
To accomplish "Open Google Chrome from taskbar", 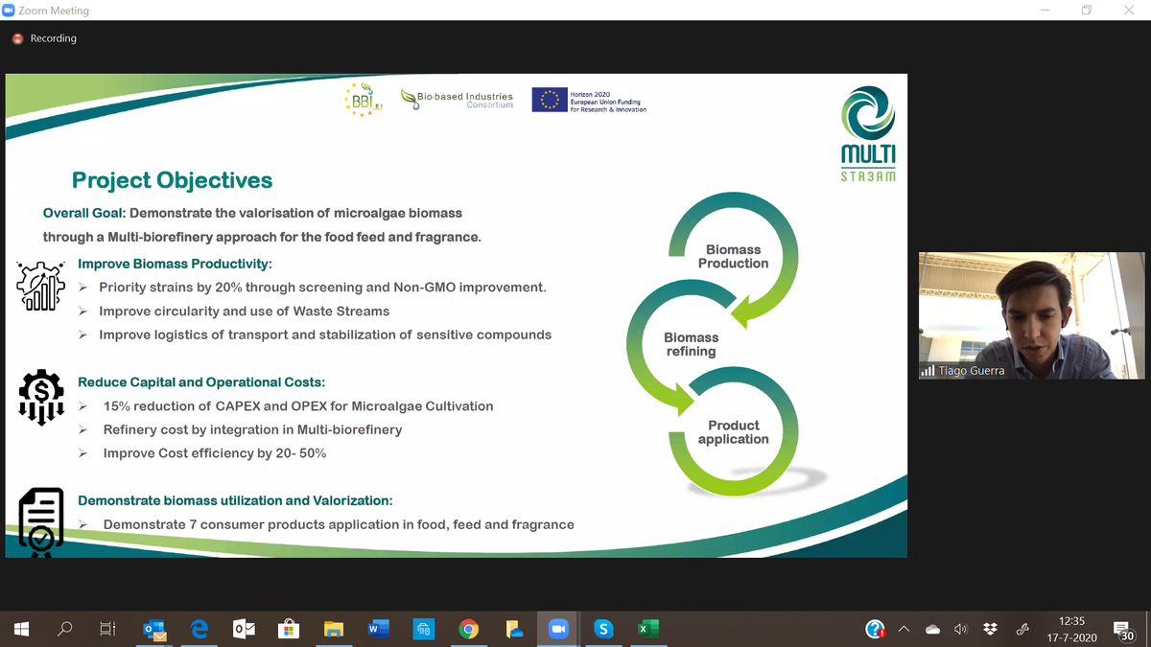I will click(x=468, y=629).
